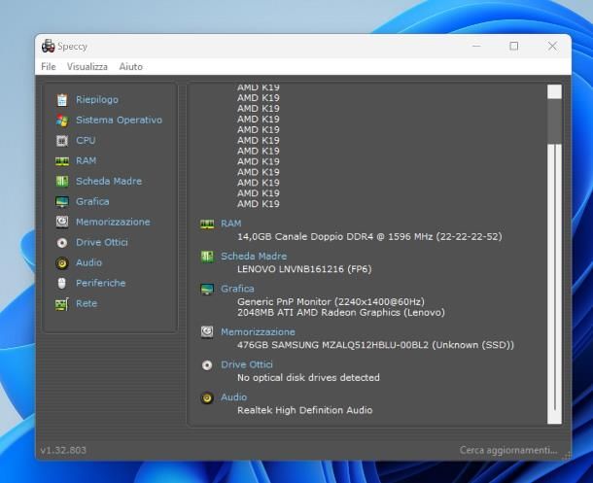The width and height of the screenshot is (593, 483).
Task: Open the File menu
Action: [49, 67]
